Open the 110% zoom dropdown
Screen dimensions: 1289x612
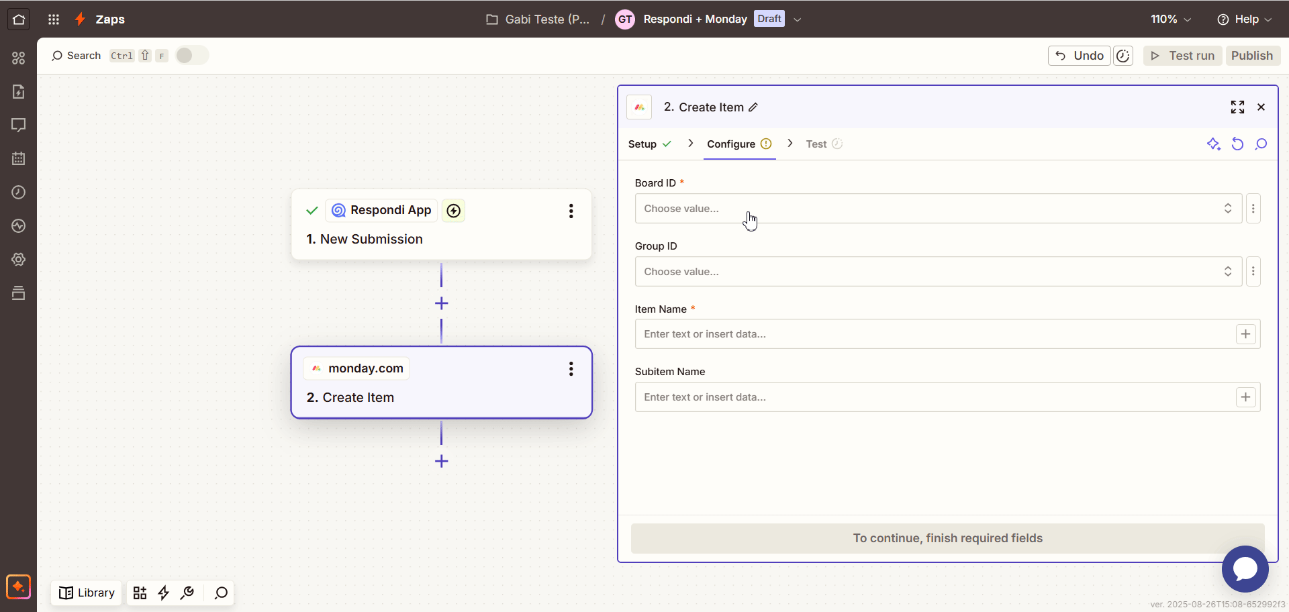click(1171, 19)
